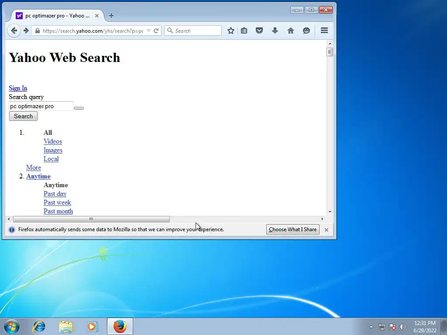This screenshot has height=335, width=447.
Task: Click the vertical scrollbar thumb
Action: [330, 52]
